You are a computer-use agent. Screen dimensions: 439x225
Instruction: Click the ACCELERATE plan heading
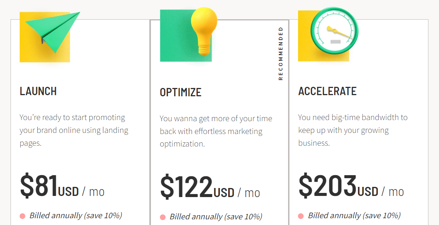[327, 91]
